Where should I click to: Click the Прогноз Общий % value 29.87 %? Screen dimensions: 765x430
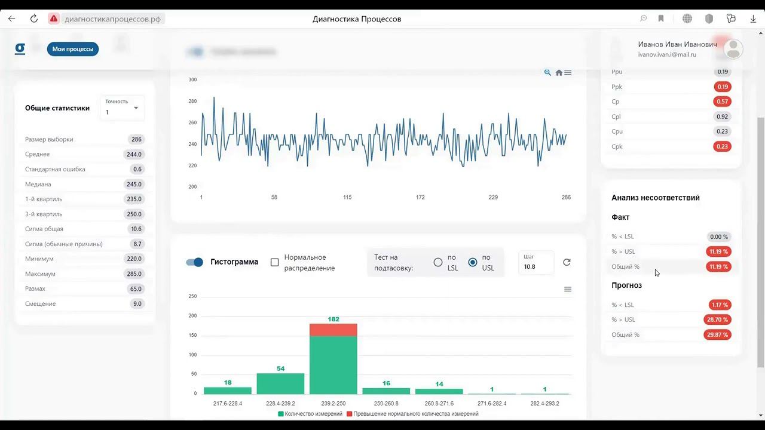click(718, 334)
